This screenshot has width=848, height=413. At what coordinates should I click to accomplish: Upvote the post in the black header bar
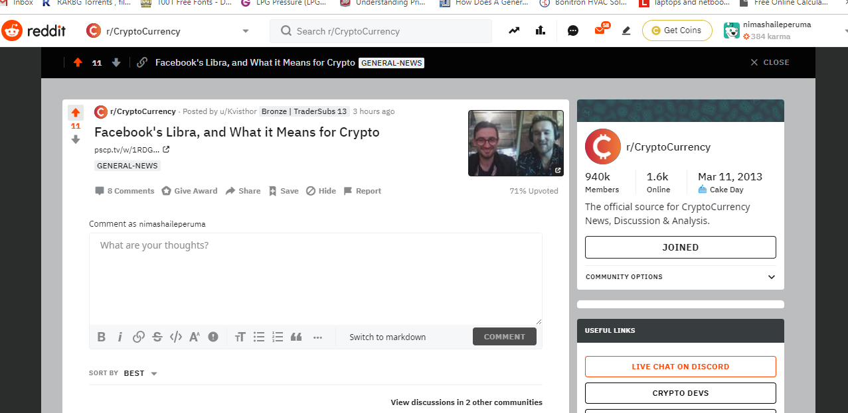click(78, 62)
